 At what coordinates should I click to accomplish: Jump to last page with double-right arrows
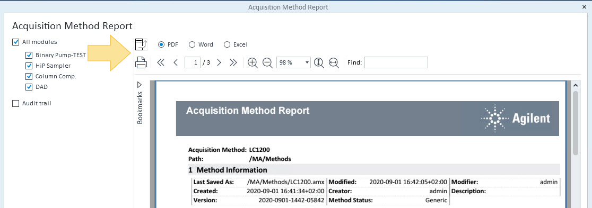(x=233, y=62)
